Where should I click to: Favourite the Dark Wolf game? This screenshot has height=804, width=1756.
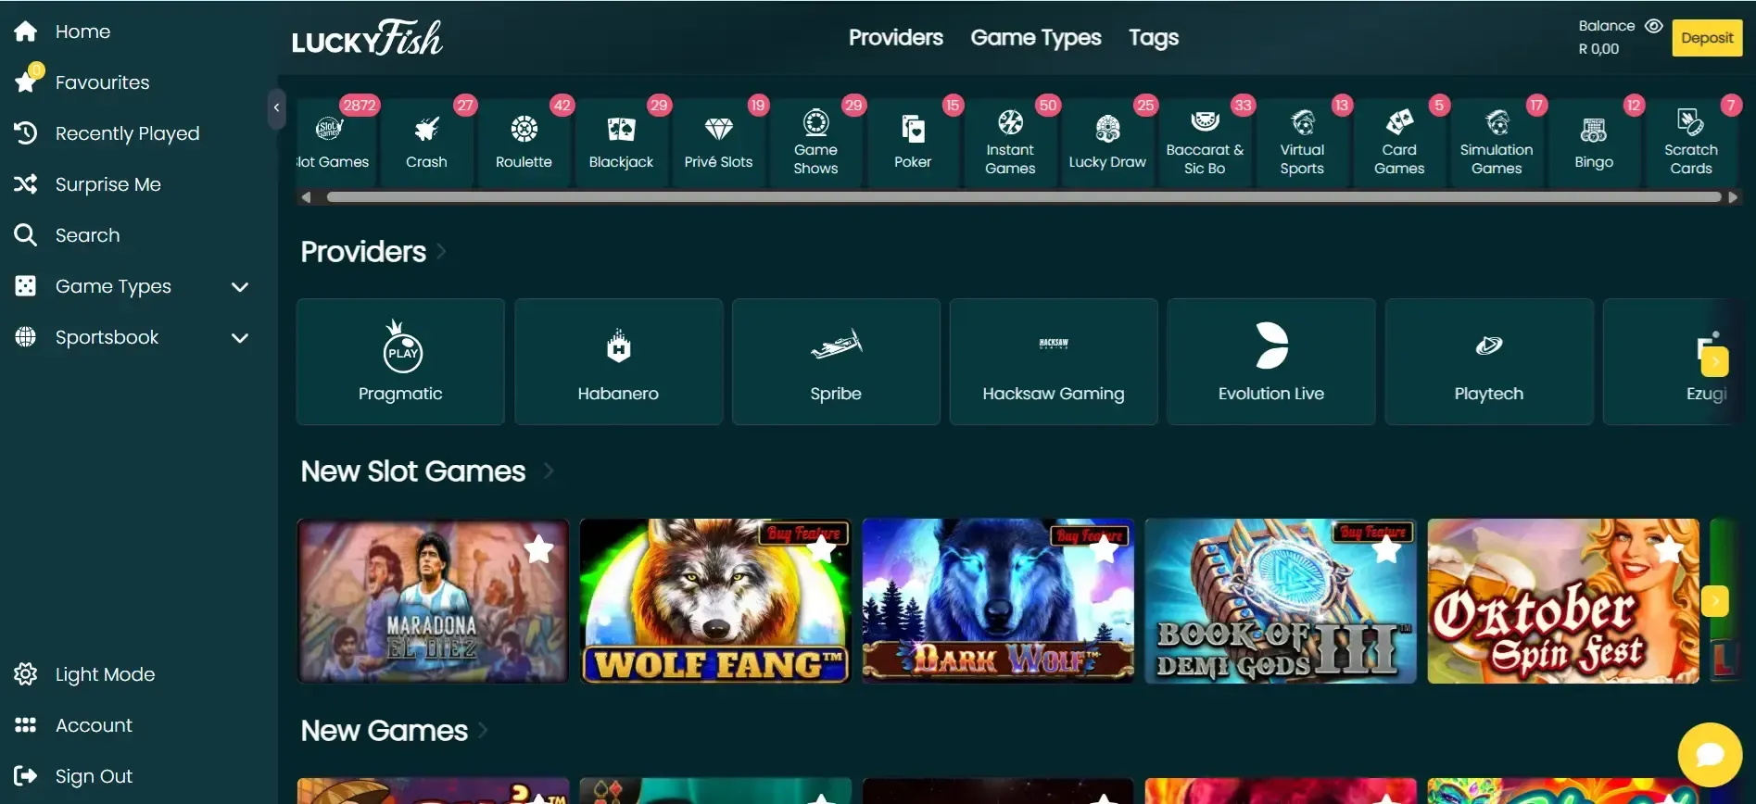click(1104, 550)
